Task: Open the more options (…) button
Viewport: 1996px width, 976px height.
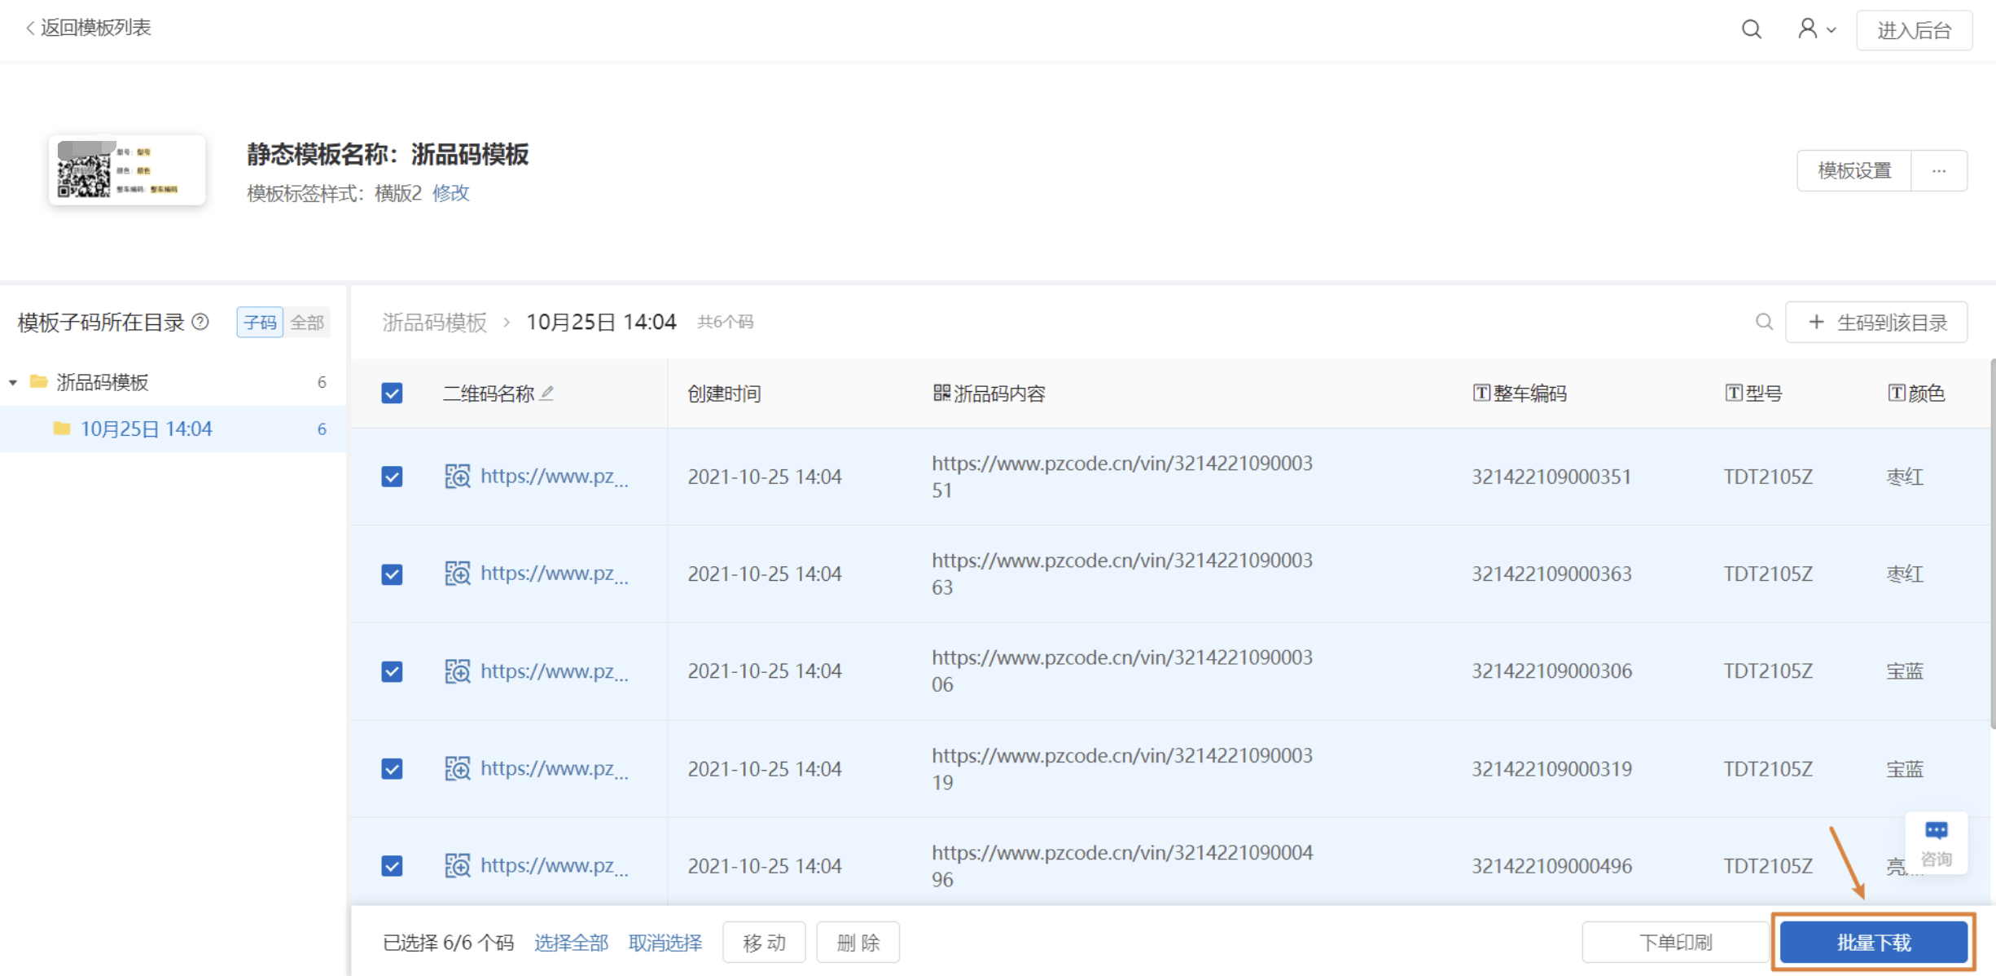Action: tap(1938, 171)
